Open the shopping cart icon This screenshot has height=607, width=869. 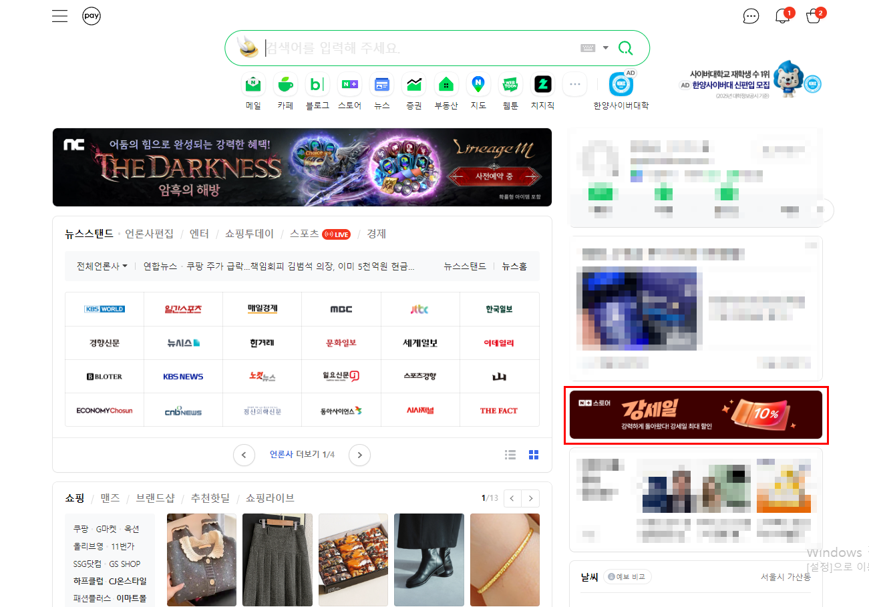pyautogui.click(x=814, y=16)
